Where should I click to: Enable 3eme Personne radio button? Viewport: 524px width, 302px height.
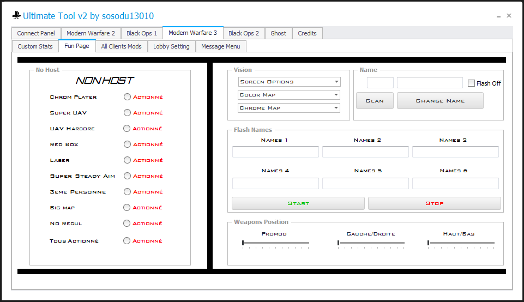127,192
